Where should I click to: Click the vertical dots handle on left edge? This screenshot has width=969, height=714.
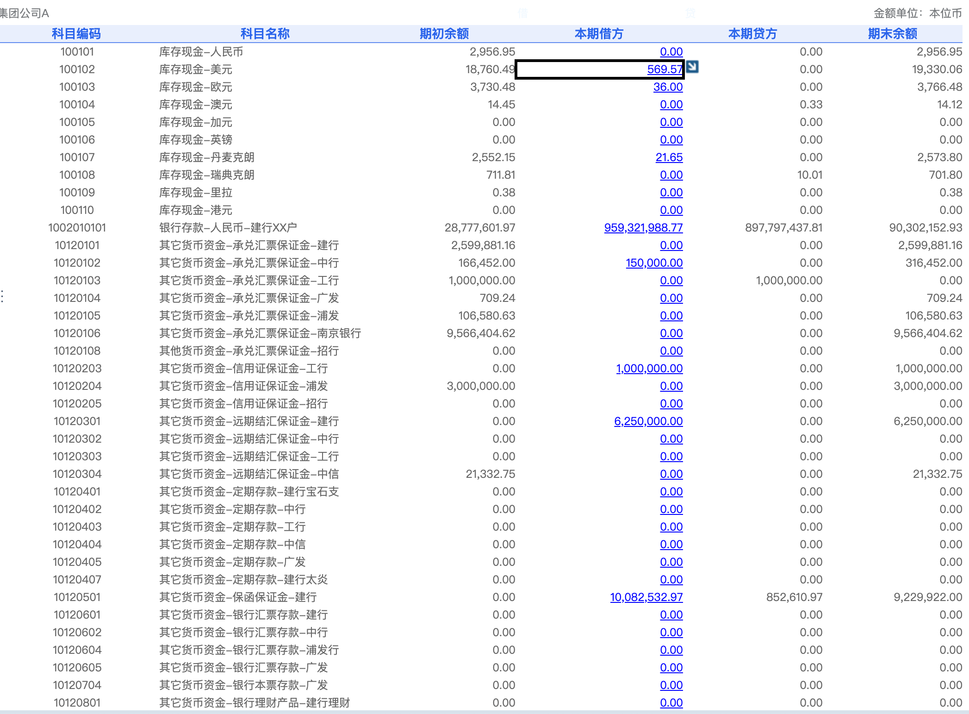(x=3, y=296)
